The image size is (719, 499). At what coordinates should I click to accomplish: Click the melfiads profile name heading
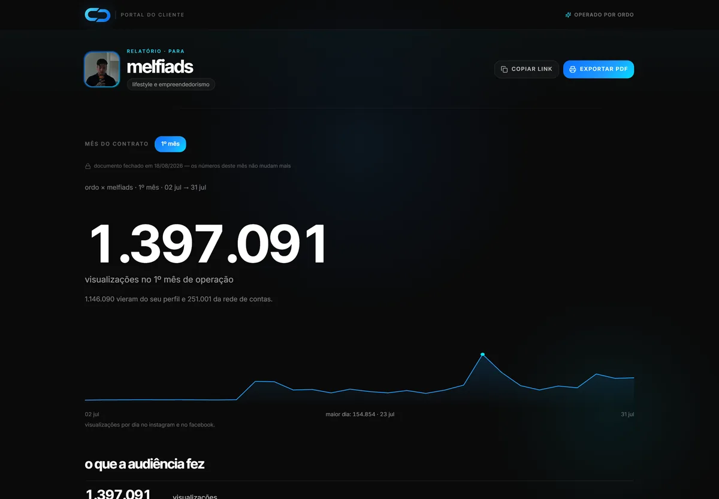160,66
